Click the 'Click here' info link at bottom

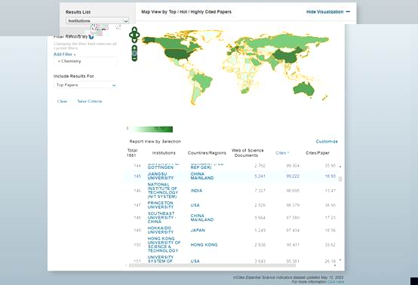(x=336, y=281)
